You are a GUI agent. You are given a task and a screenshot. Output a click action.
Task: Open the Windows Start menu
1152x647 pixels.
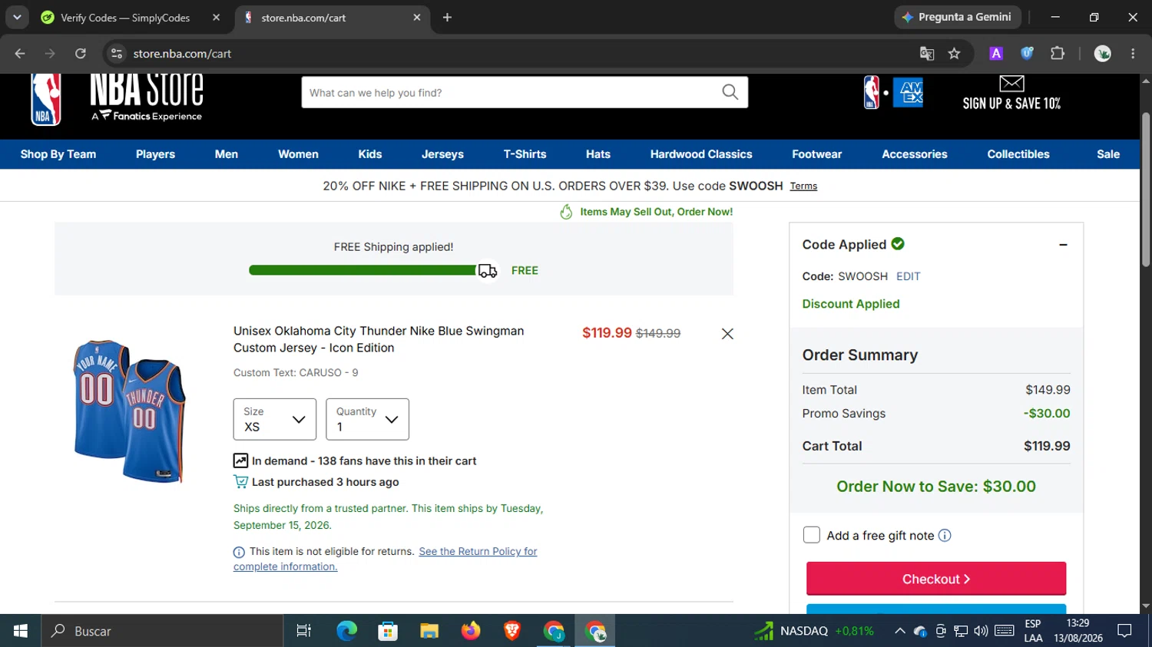tap(21, 631)
